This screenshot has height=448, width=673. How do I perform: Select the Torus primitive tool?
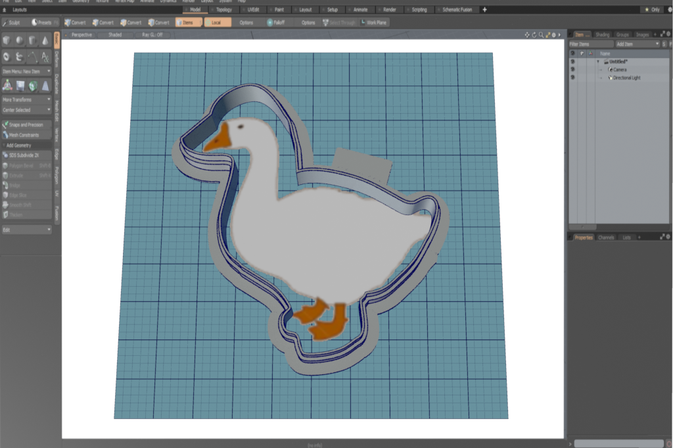pyautogui.click(x=6, y=57)
